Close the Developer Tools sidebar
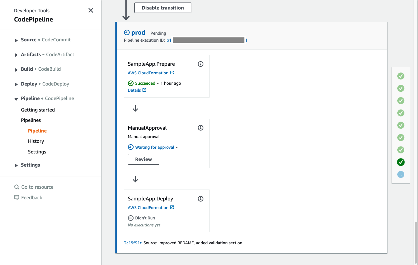Viewport: 418px width, 265px height. pos(91,10)
